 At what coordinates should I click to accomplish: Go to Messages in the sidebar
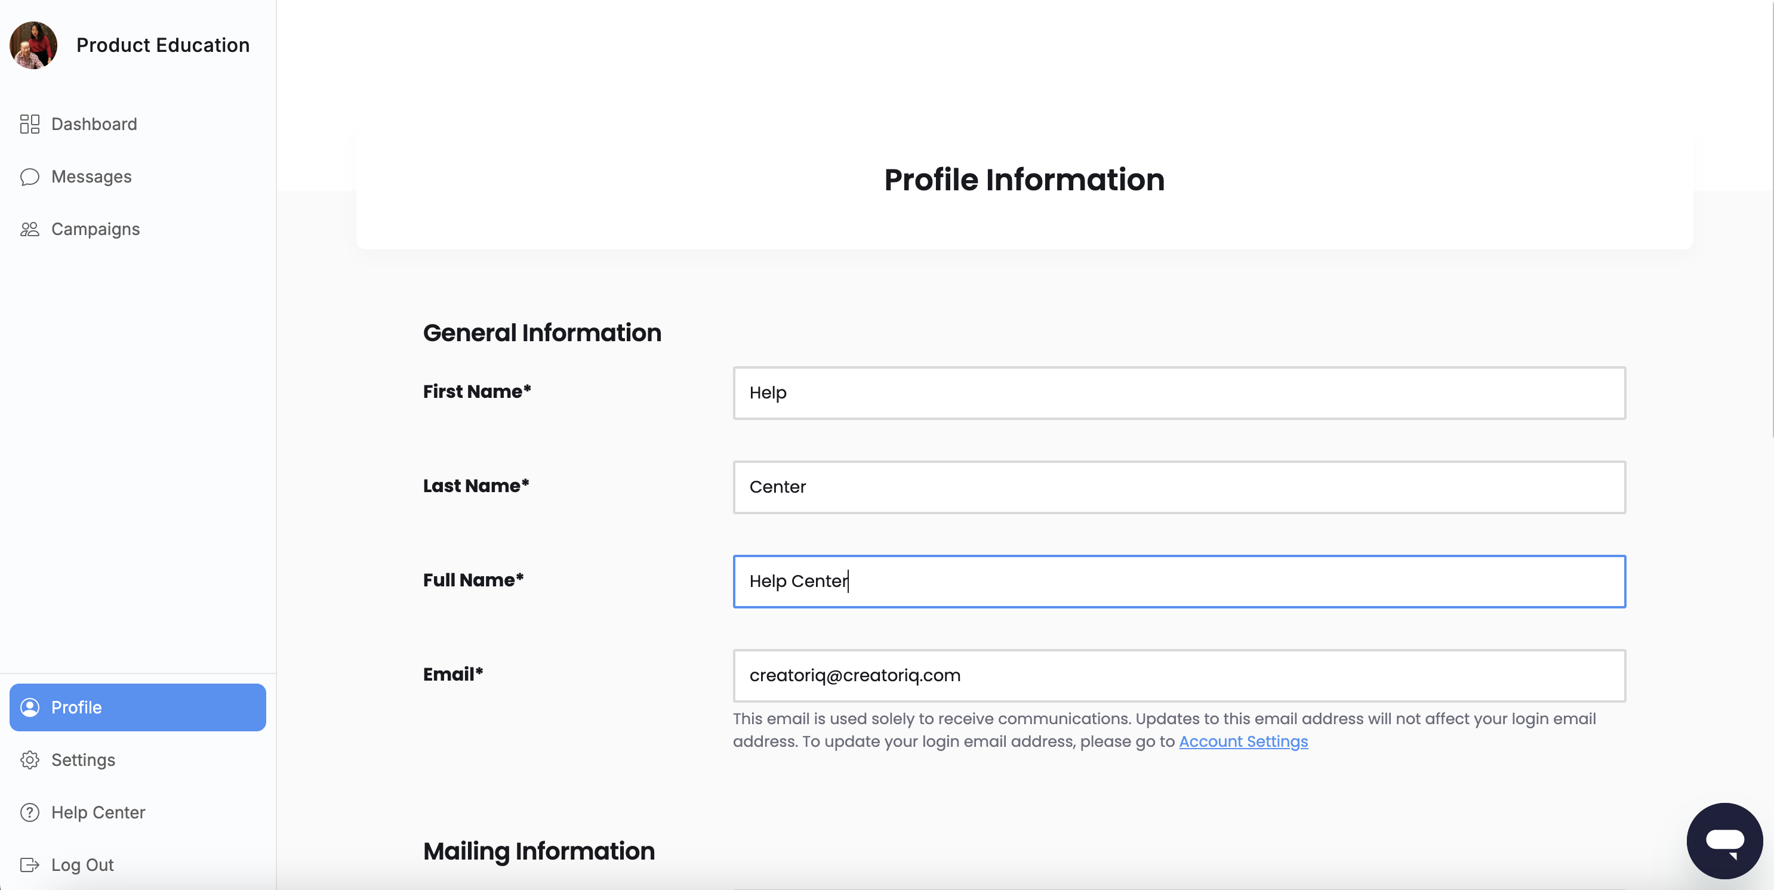coord(138,177)
